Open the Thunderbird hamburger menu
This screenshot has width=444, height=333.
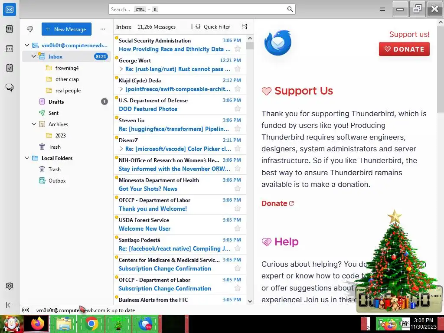click(382, 9)
